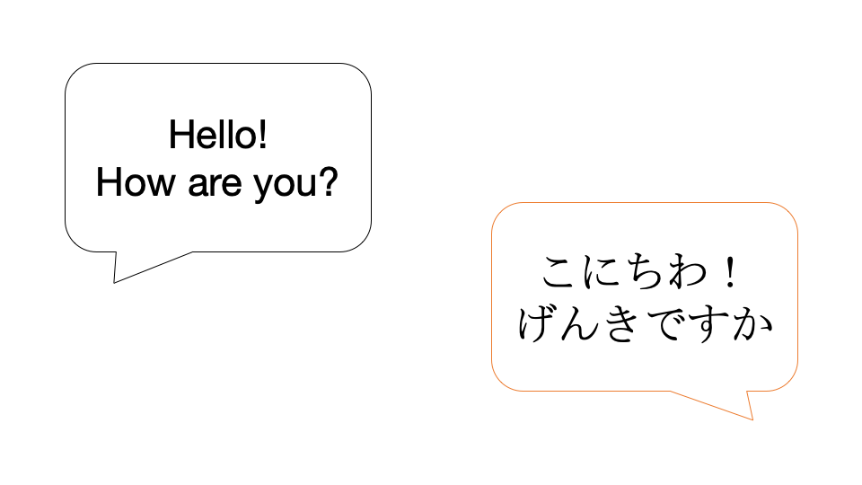The width and height of the screenshot is (862, 485).
Task: Select the "How are you?" text line
Action: point(217,183)
